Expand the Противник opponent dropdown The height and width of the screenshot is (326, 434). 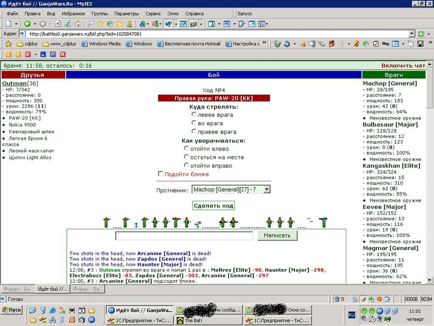click(266, 190)
